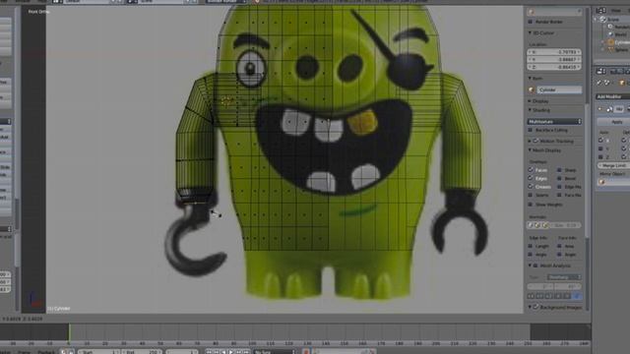Click the World icon in outliner
Image resolution: width=630 pixels, height=354 pixels.
610,34
